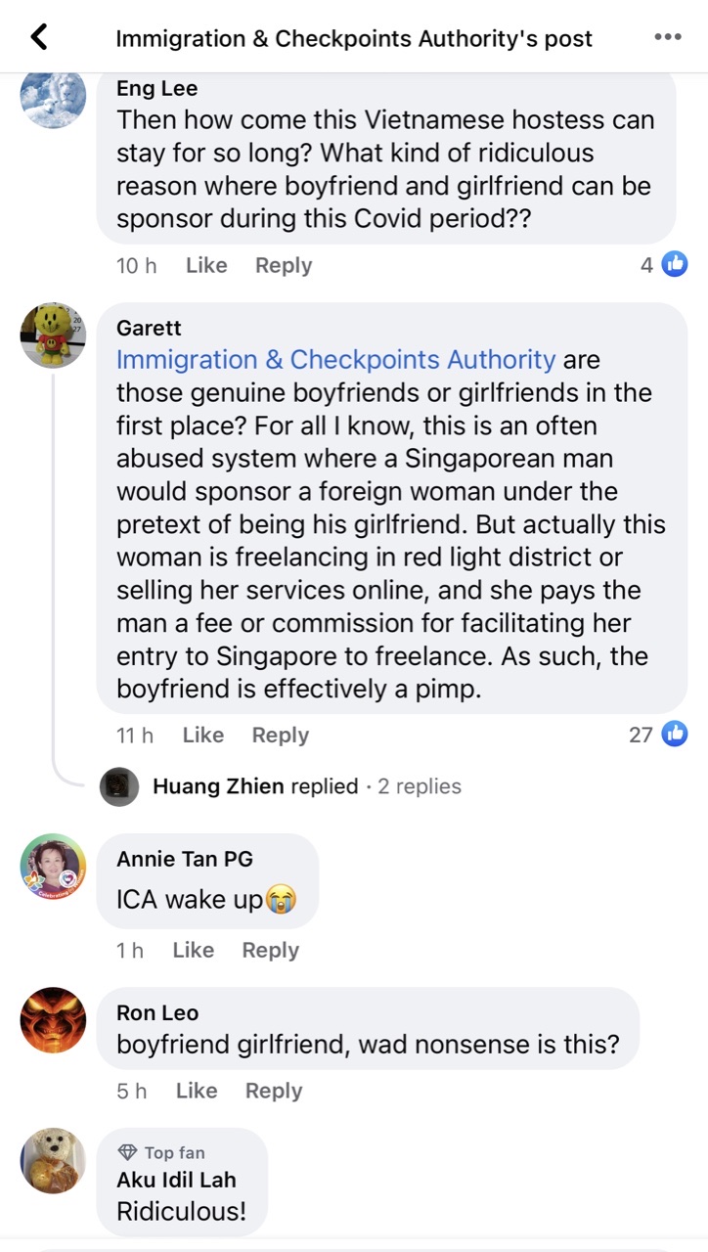The width and height of the screenshot is (708, 1252).
Task: Tap Ron Leo's red demon avatar
Action: coord(53,1020)
